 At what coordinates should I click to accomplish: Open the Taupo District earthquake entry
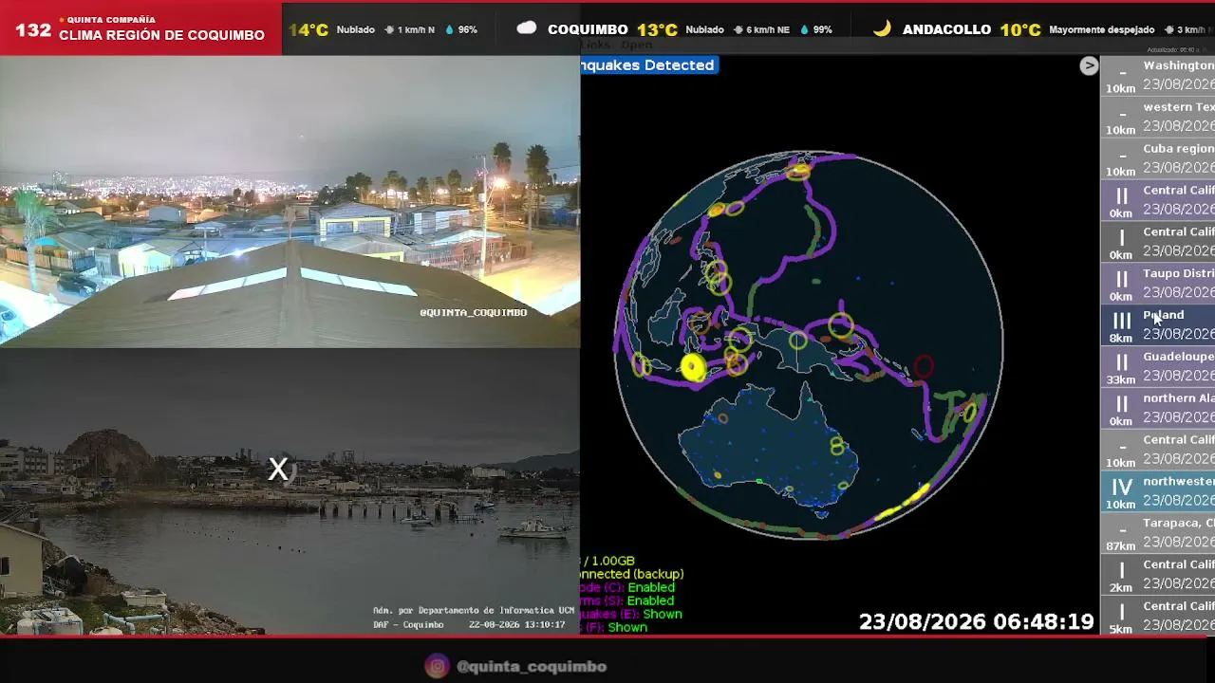(1157, 285)
